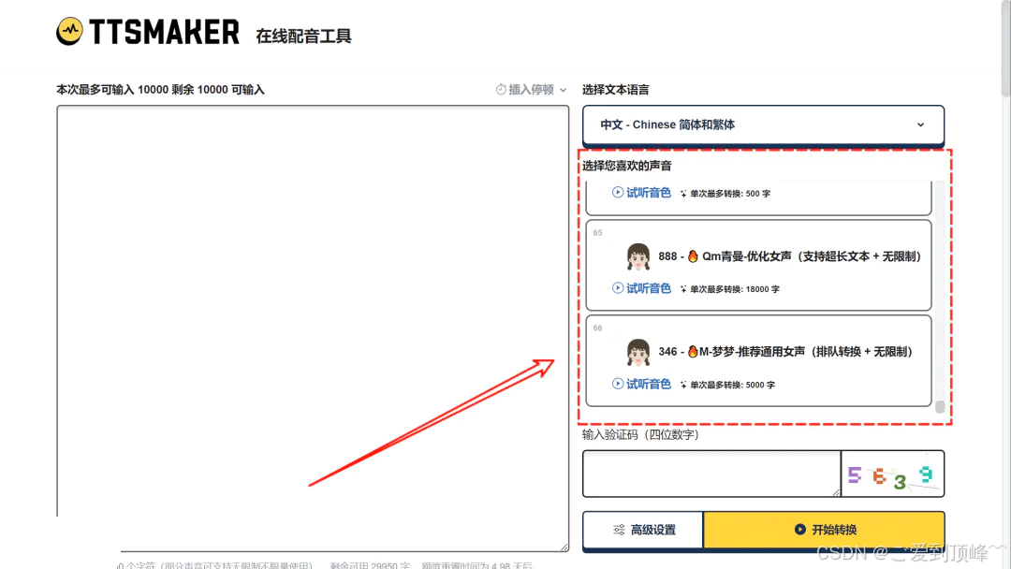Open the 插入停顿 insert pause dropdown
Image resolution: width=1011 pixels, height=569 pixels.
(x=532, y=90)
